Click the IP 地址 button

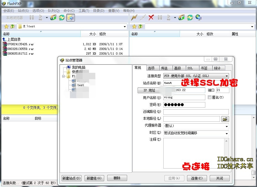[x=149, y=90]
